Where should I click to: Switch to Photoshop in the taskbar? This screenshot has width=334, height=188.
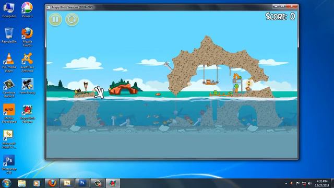[x=82, y=183]
